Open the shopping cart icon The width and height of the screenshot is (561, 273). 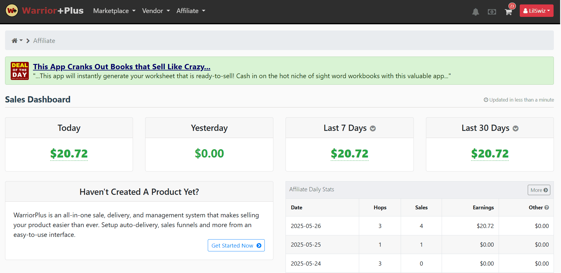point(508,12)
